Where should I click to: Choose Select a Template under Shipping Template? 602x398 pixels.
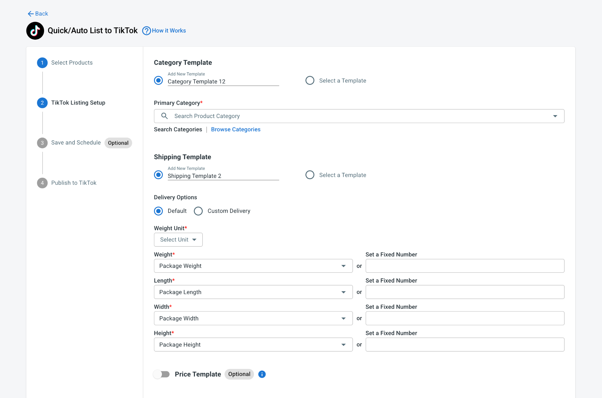coord(310,175)
